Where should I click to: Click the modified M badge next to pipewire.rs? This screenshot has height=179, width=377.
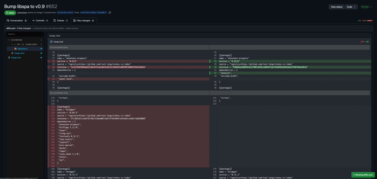point(41,48)
